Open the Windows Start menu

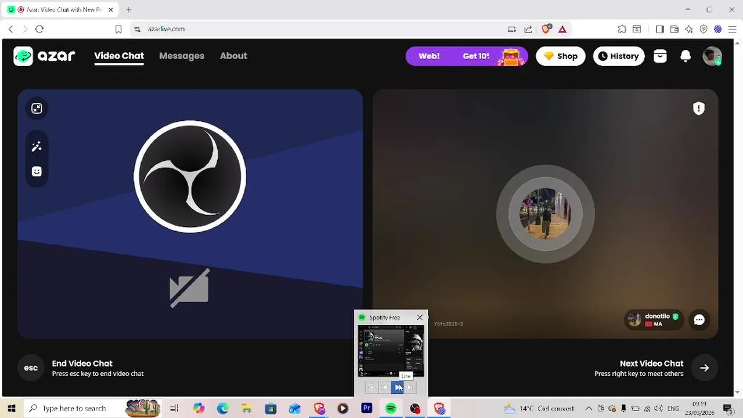(11, 408)
